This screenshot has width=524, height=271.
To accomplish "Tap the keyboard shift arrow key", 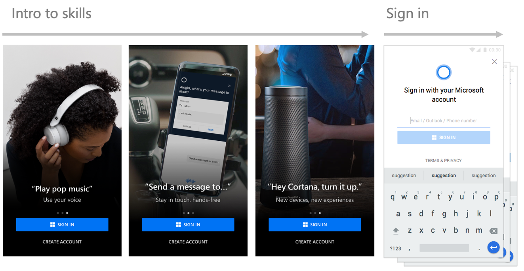I will (396, 231).
